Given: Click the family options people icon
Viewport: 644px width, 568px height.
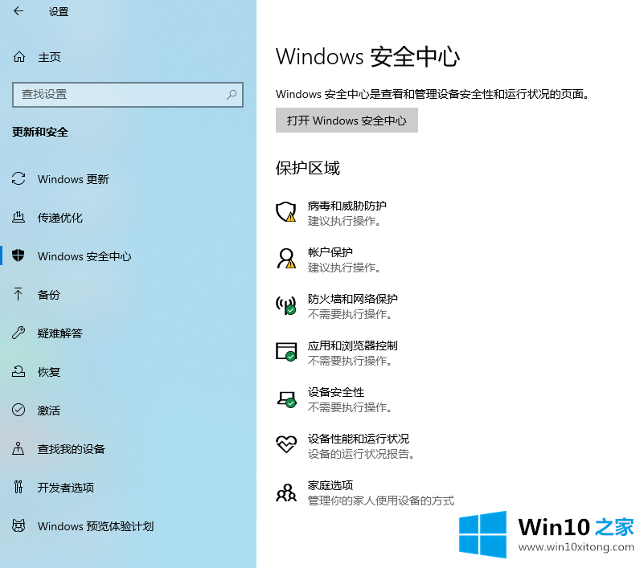Looking at the screenshot, I should pyautogui.click(x=286, y=492).
